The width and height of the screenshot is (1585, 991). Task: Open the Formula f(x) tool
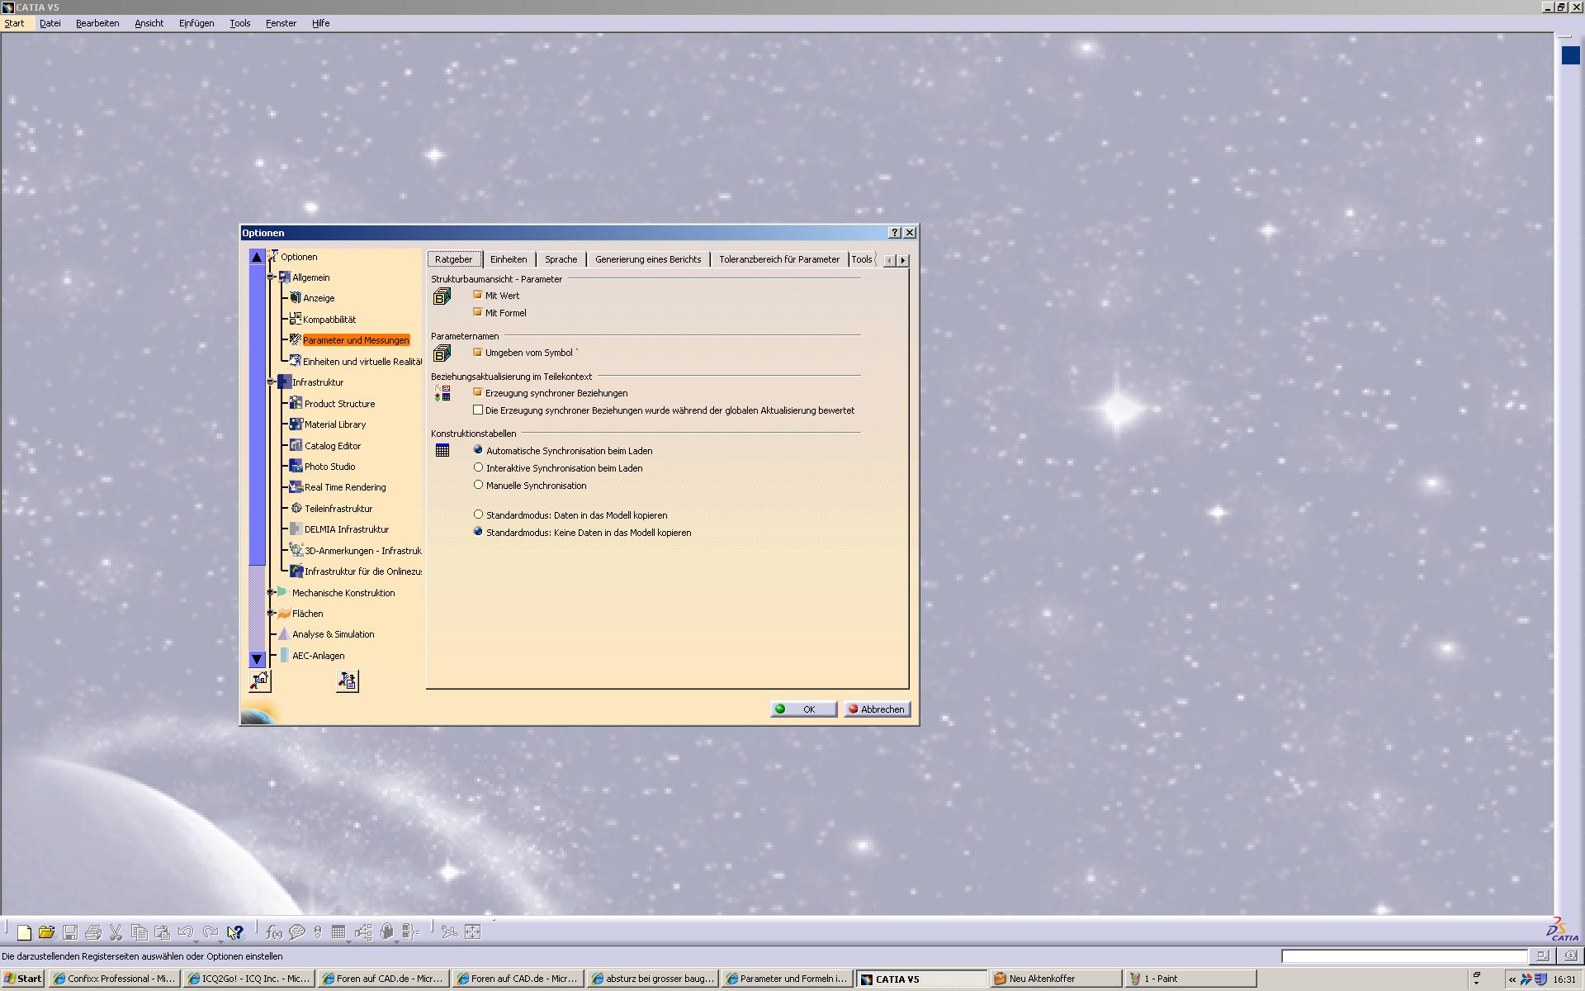point(274,932)
